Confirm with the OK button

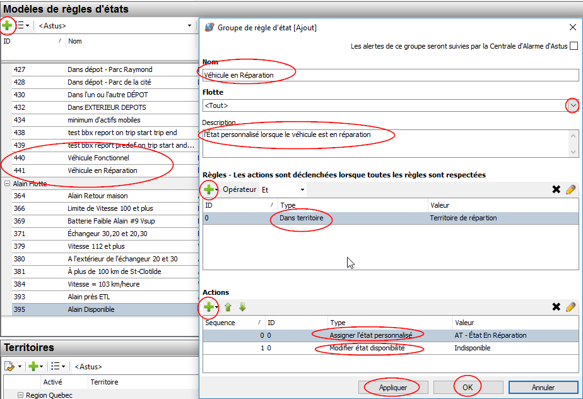[x=468, y=388]
